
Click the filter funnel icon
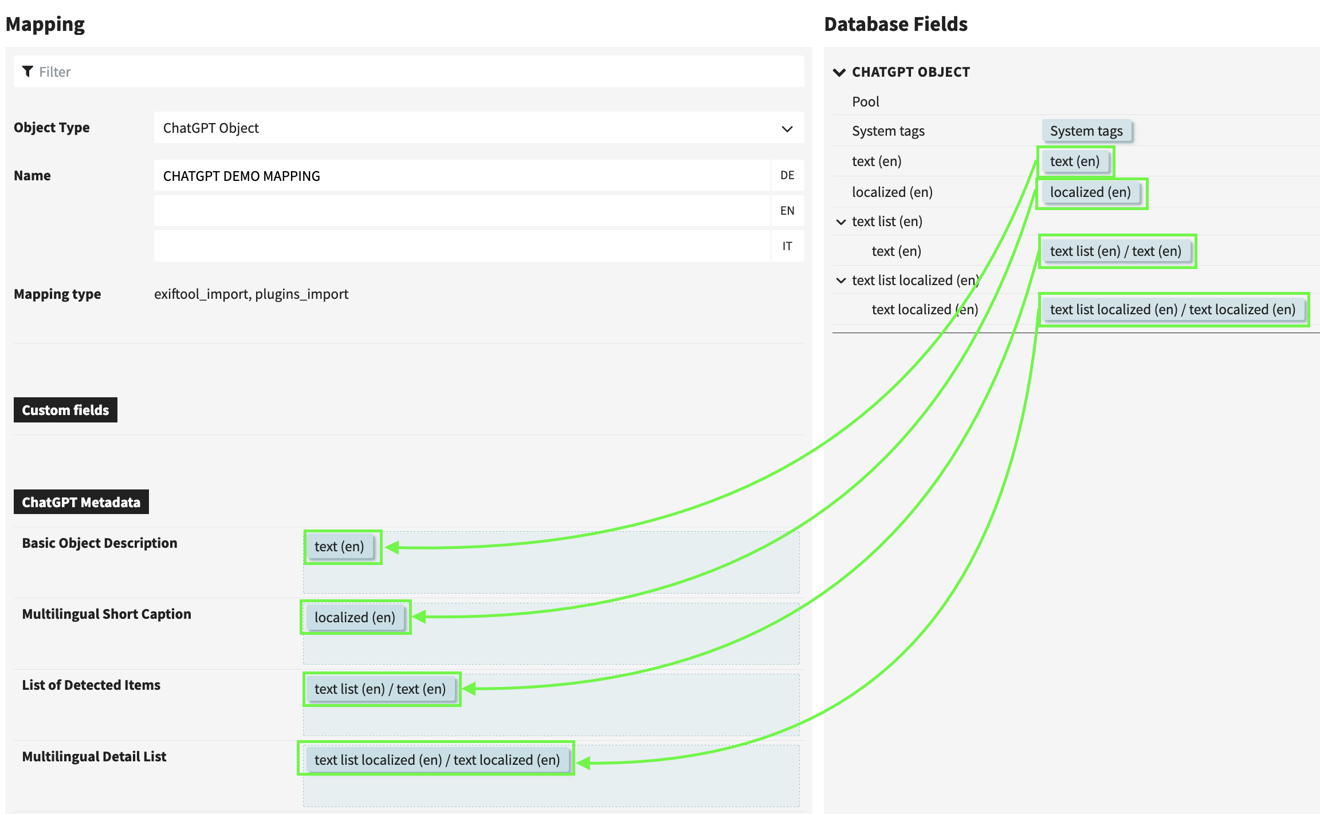click(x=27, y=71)
